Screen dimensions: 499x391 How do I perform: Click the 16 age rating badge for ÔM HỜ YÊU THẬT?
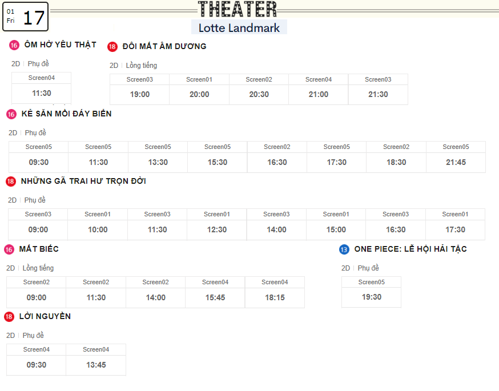pos(14,45)
